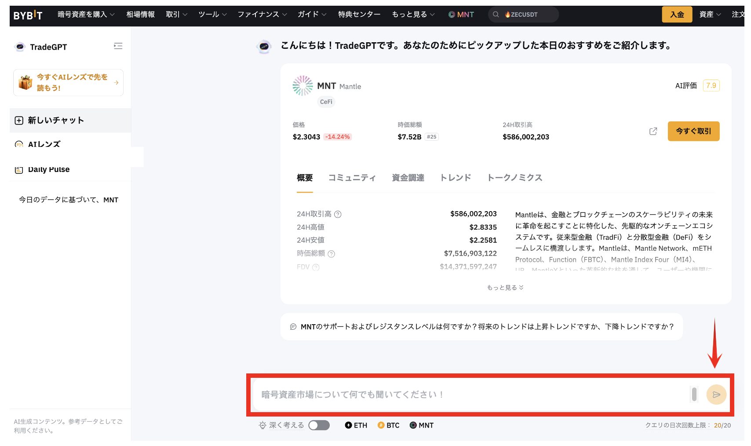Click the help icon beside 24H取引高
Screen dimensions: 751x446
coord(338,214)
